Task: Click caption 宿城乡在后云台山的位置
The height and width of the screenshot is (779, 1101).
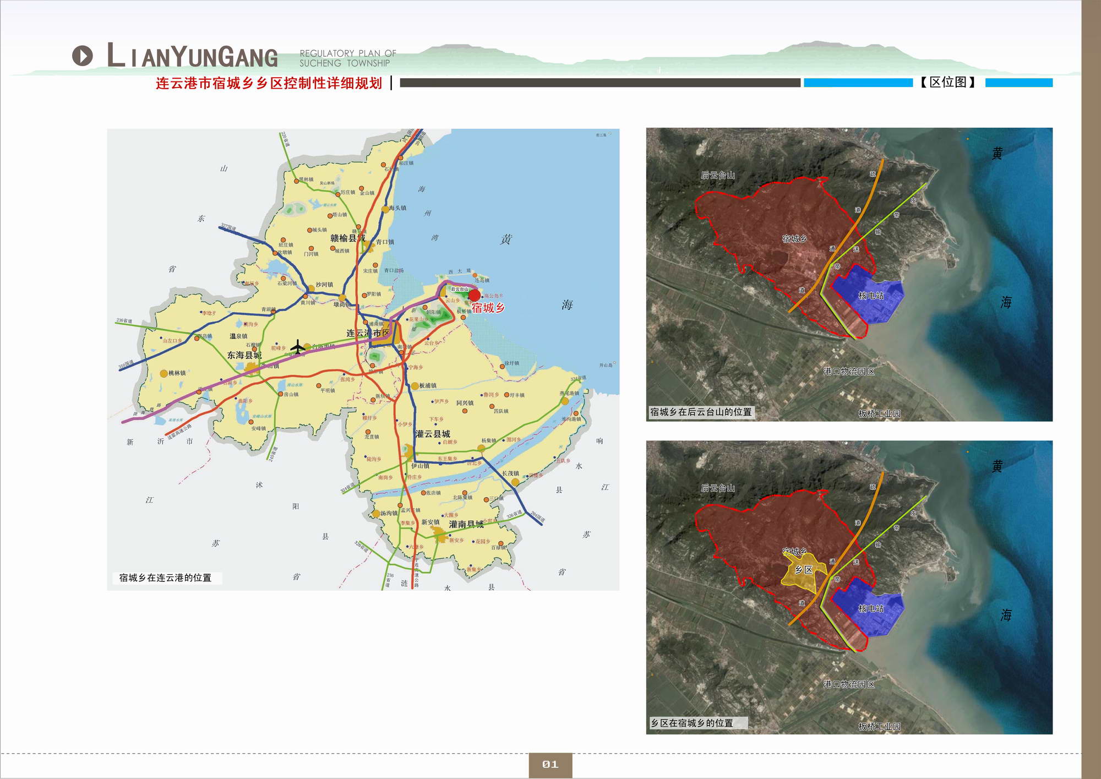Action: 701,412
